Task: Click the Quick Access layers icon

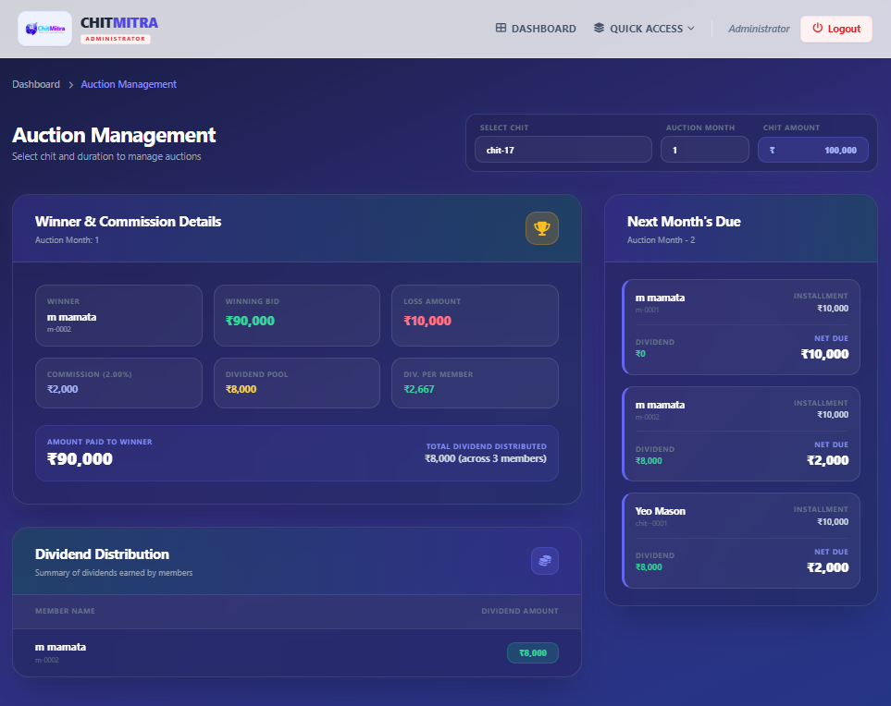Action: pyautogui.click(x=599, y=29)
